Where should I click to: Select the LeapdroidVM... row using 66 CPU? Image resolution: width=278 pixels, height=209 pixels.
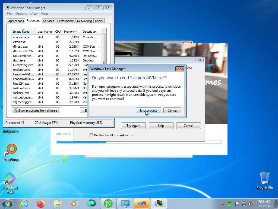(x=50, y=74)
